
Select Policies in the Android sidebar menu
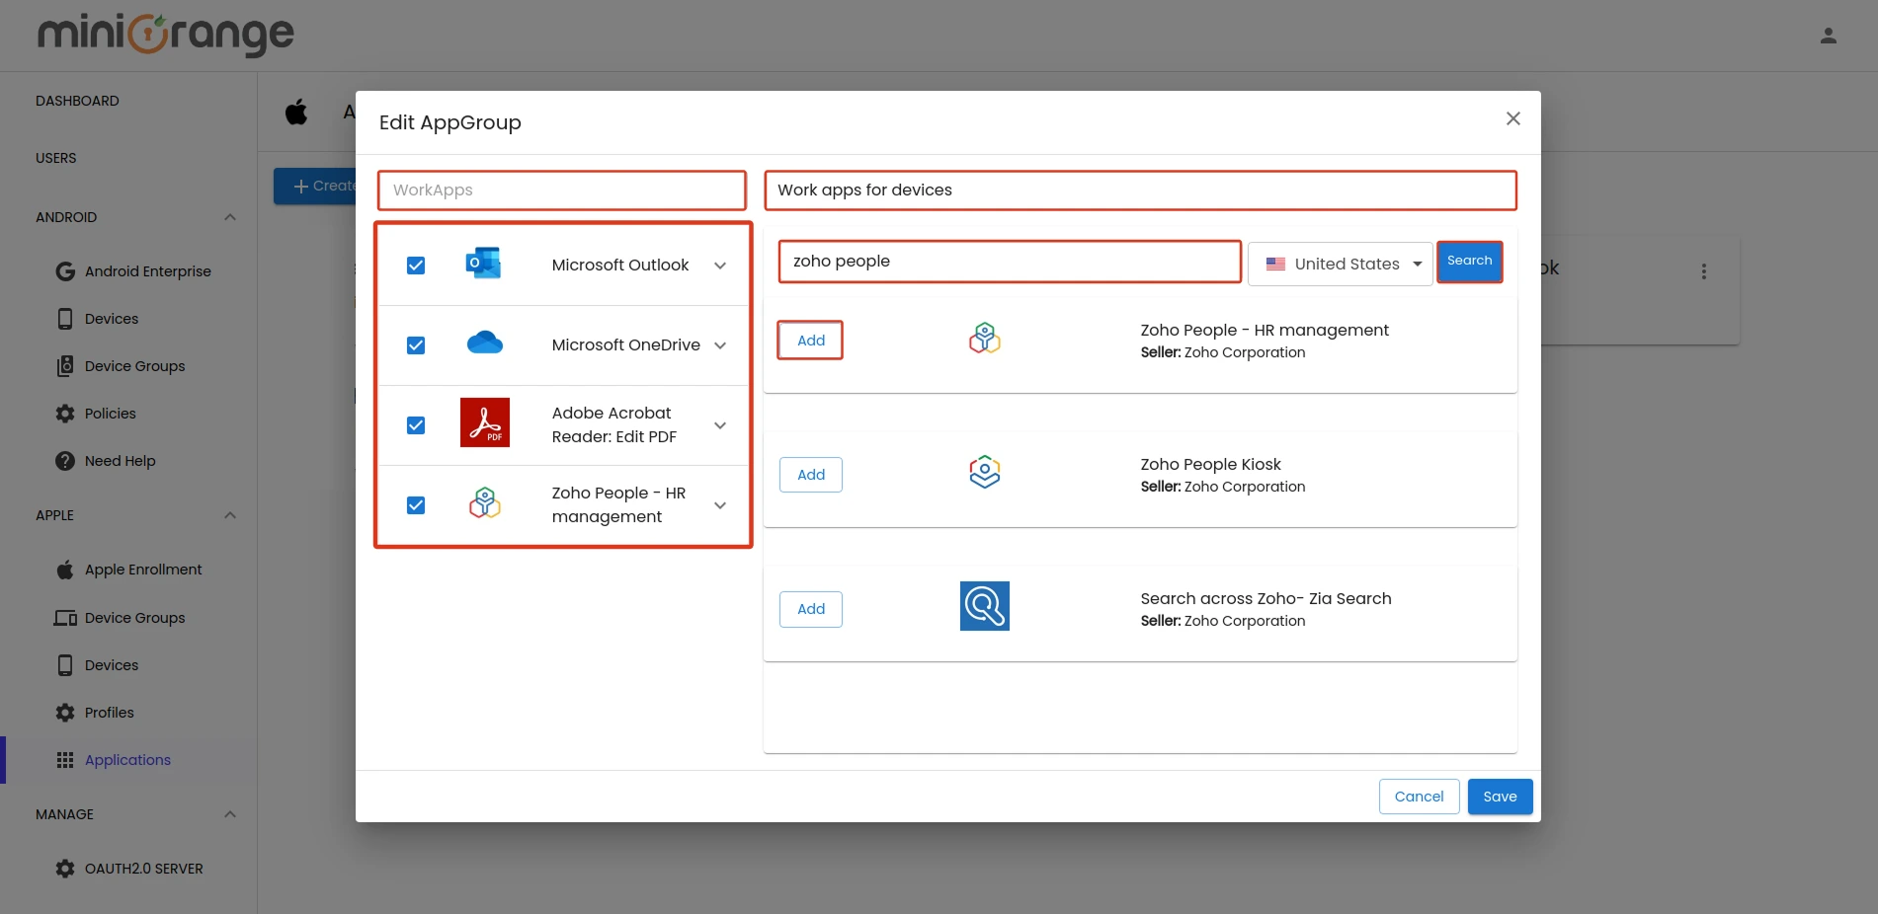pyautogui.click(x=109, y=413)
